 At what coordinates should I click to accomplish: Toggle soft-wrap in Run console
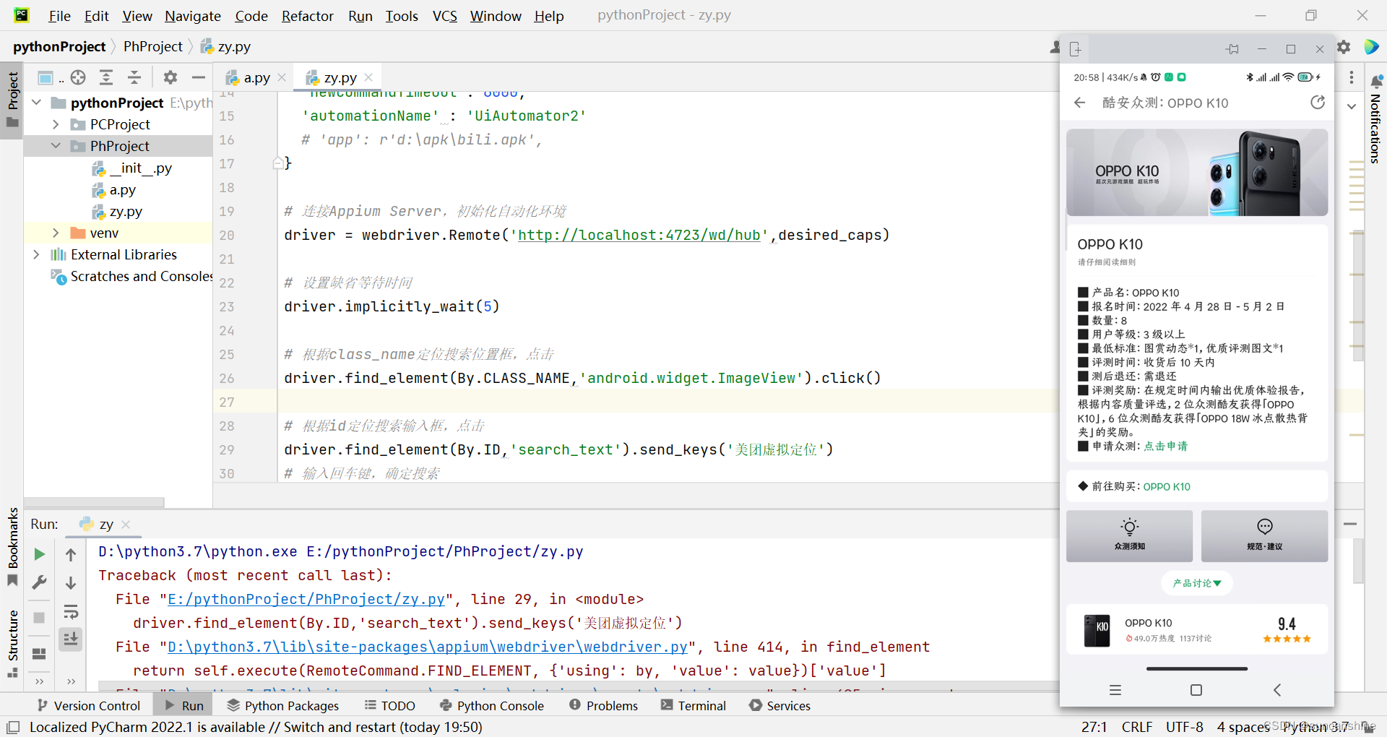point(71,612)
